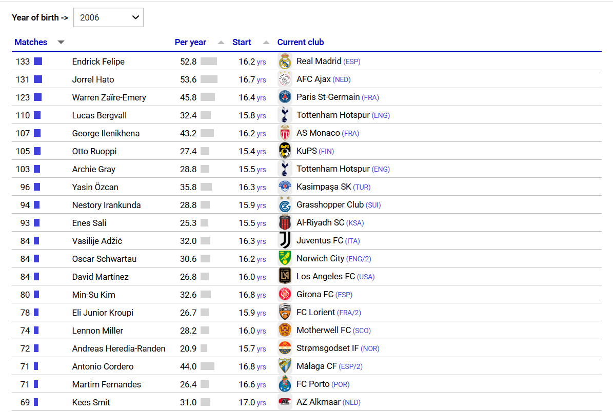Sort by the Matches column header
This screenshot has height=412, width=613.
[x=31, y=42]
